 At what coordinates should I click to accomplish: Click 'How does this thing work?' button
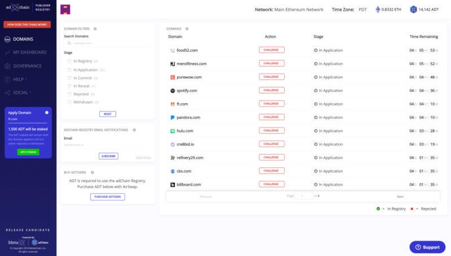click(27, 24)
